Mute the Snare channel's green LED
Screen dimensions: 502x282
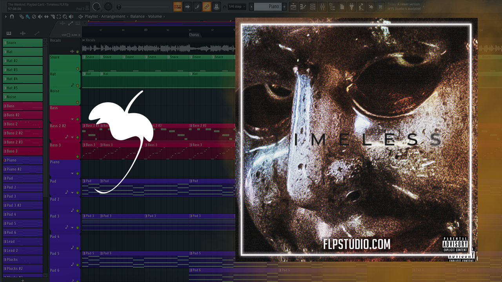click(x=78, y=69)
